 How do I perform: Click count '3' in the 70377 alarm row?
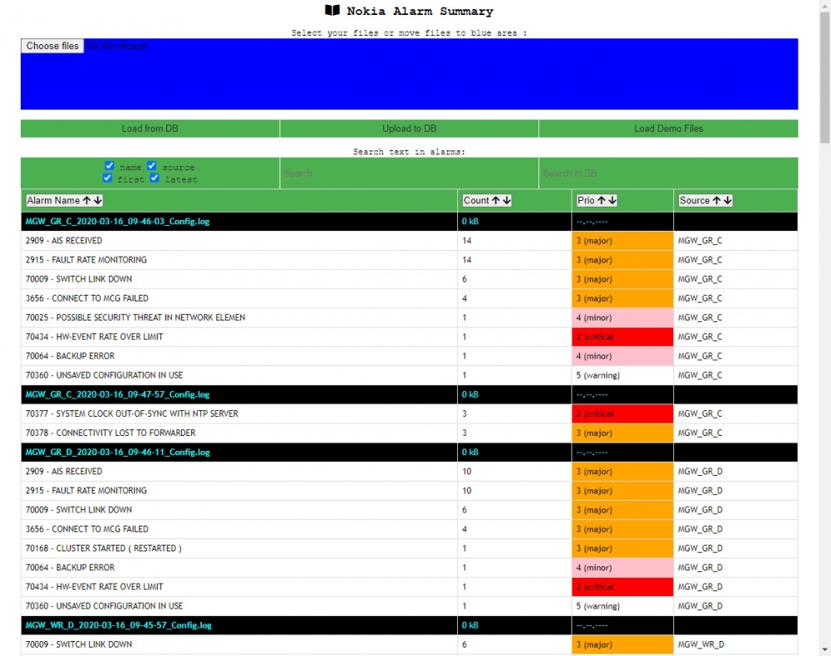[x=465, y=414]
